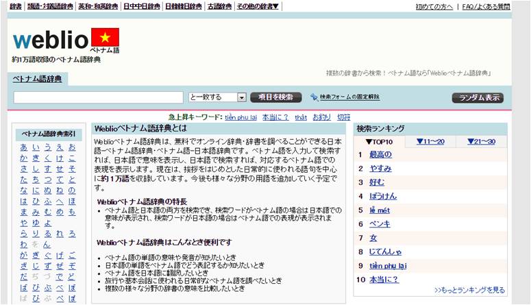Open the 類語・対義語辞典 menu link
The width and height of the screenshot is (531, 305).
click(50, 6)
